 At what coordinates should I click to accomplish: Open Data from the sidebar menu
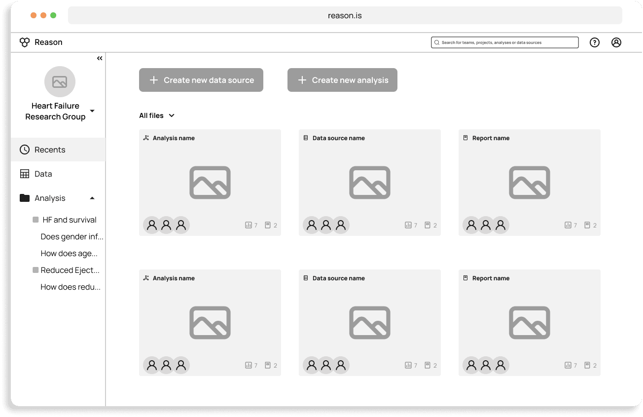tap(44, 174)
